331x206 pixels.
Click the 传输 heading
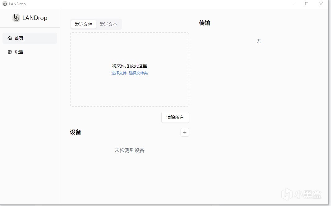pos(205,23)
